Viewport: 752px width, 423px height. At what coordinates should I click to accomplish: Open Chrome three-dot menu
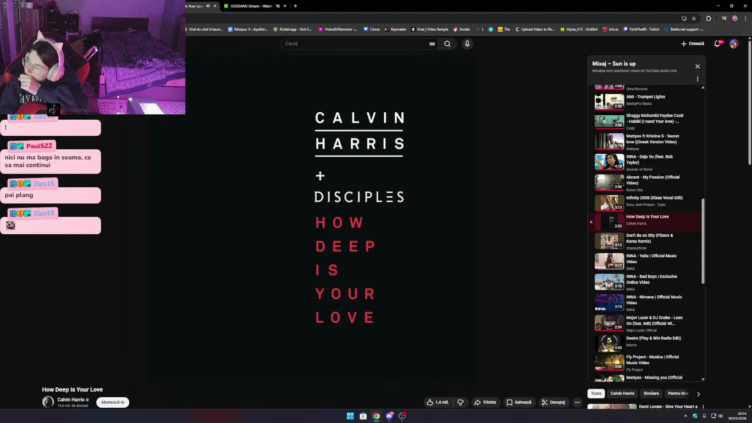pyautogui.click(x=744, y=18)
